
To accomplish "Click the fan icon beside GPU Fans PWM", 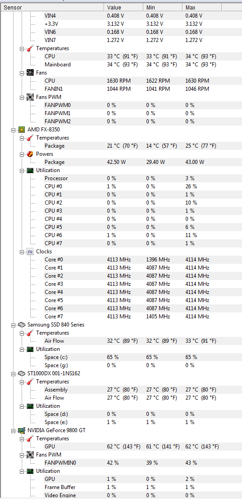I will (31, 454).
